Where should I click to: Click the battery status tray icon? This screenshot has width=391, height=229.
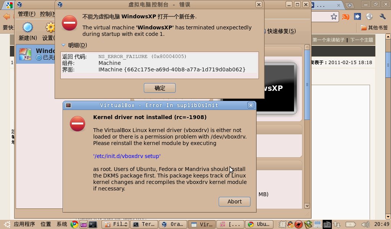(x=351, y=224)
